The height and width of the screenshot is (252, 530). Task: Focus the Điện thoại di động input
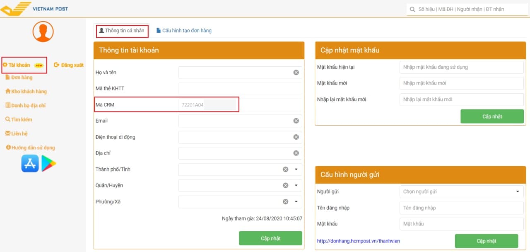click(x=240, y=137)
